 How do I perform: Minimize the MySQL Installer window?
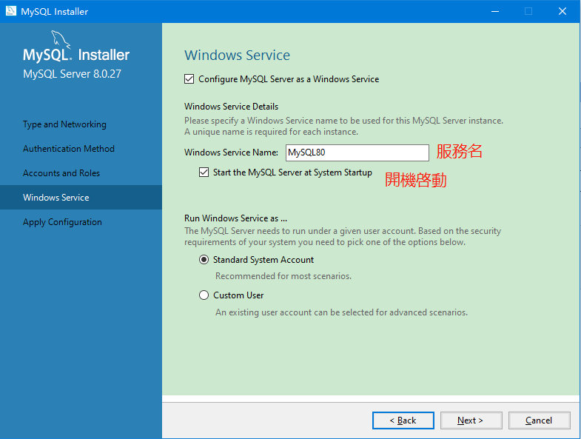tap(495, 12)
